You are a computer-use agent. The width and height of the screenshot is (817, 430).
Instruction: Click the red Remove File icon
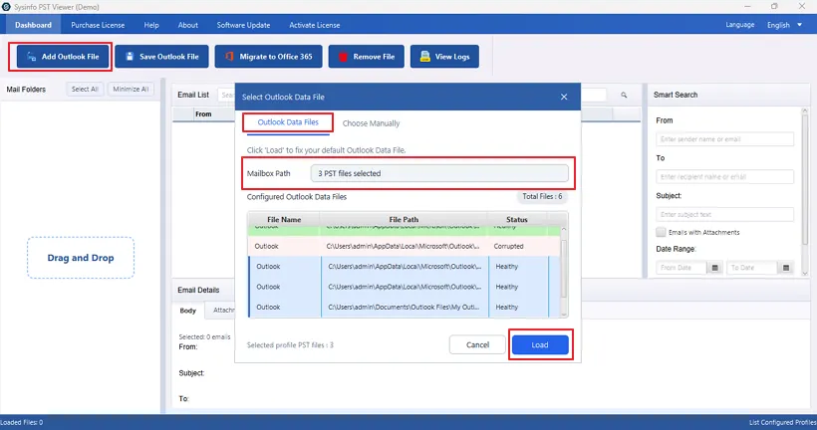click(x=343, y=57)
